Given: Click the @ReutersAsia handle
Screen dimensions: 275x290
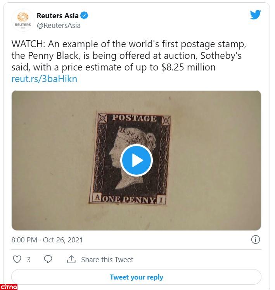Looking at the screenshot, I should (59, 26).
